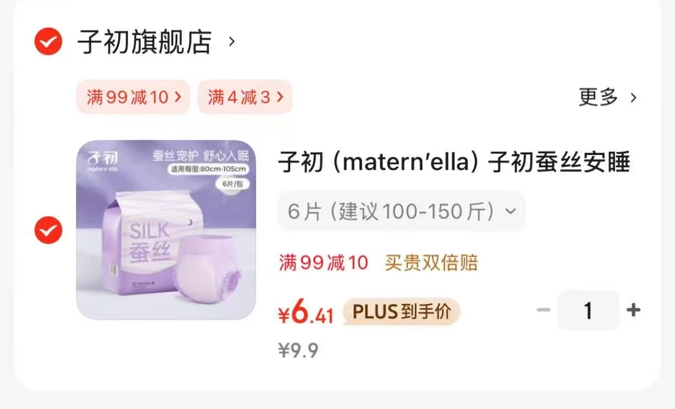Tap the original price ¥9.9
This screenshot has width=675, height=409.
point(298,350)
